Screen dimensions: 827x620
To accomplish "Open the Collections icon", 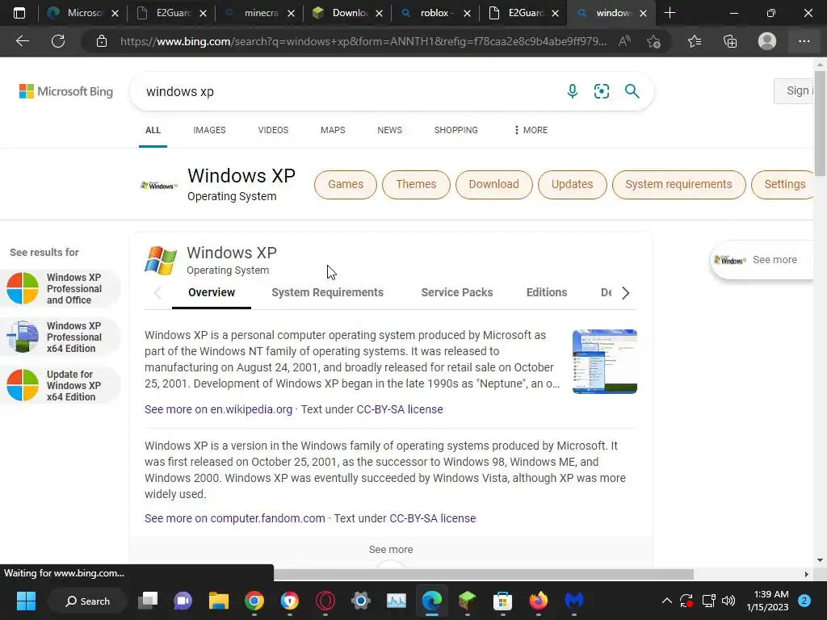I will pos(730,41).
